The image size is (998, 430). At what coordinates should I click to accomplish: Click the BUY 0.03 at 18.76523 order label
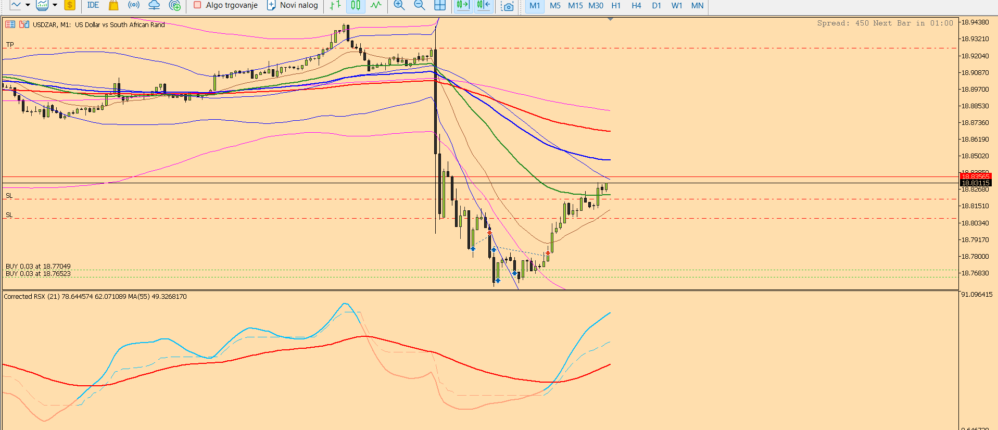pos(38,274)
